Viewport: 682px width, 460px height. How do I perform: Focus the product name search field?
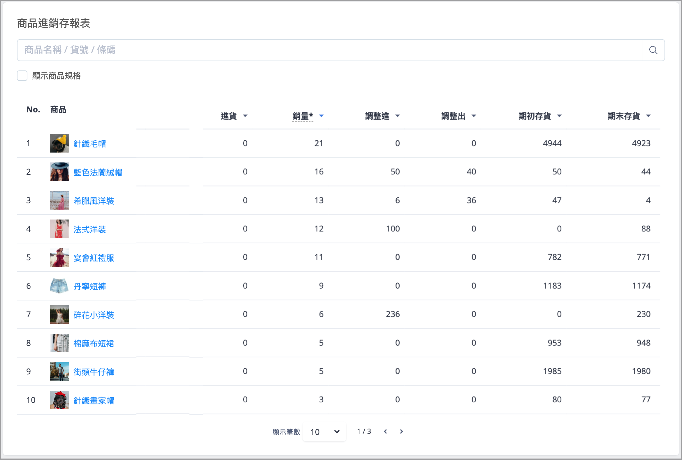(330, 50)
